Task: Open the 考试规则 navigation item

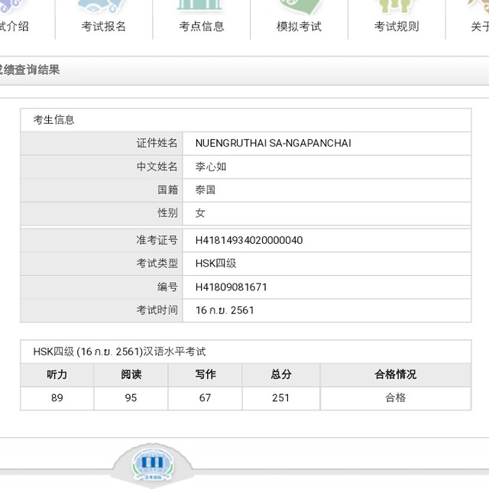Action: point(397,27)
